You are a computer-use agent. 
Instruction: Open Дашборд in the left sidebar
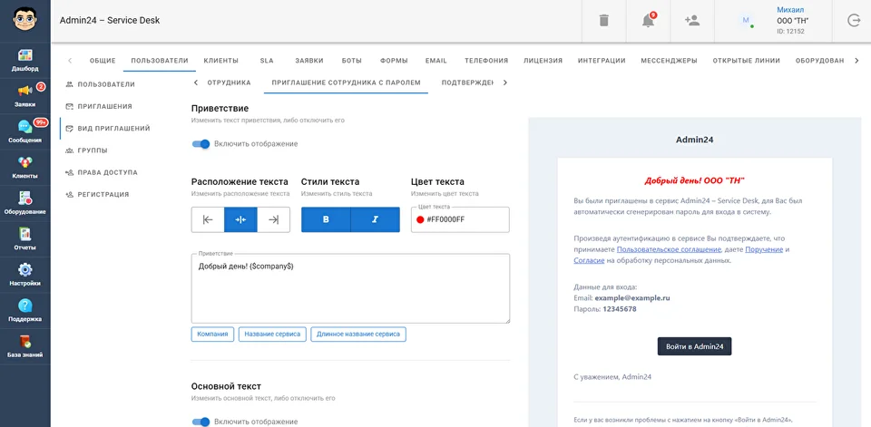pos(25,61)
